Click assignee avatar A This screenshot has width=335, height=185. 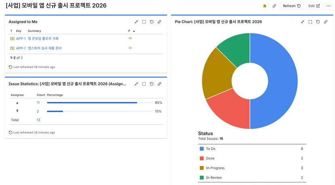coord(17,103)
